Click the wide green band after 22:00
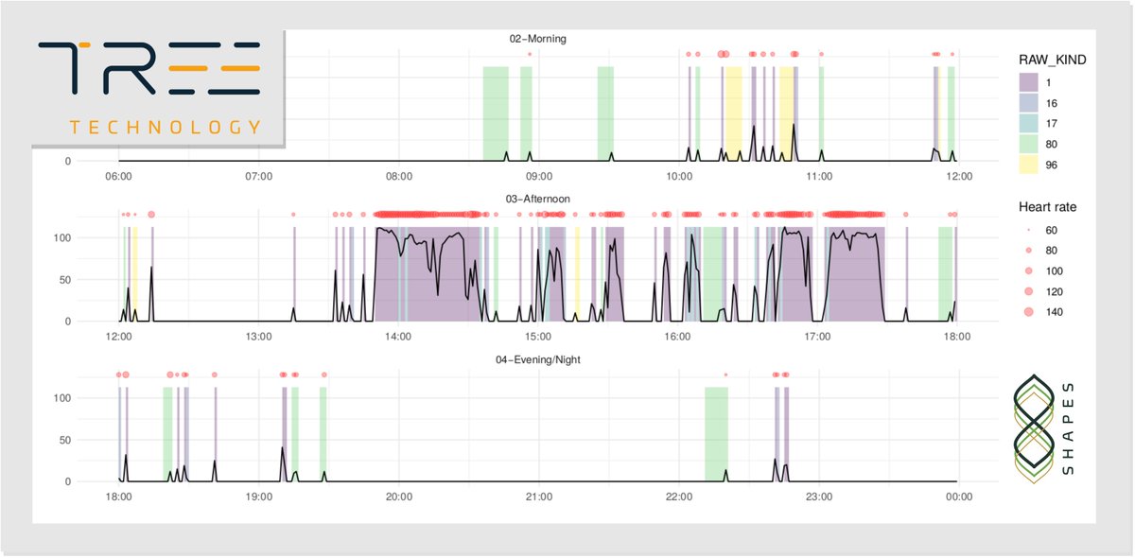This screenshot has height=558, width=1135. pos(717,434)
